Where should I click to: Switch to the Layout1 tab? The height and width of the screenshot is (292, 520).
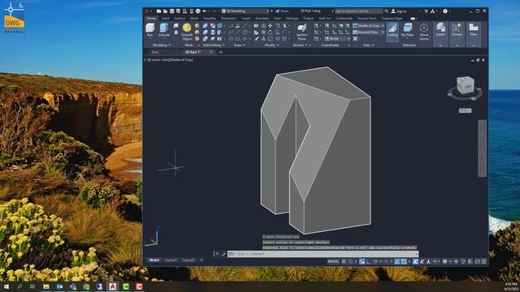pos(171,260)
